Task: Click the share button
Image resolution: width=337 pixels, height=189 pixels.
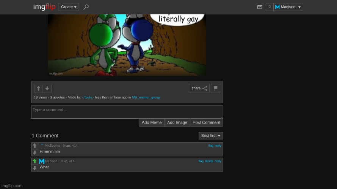Action: 199,88
